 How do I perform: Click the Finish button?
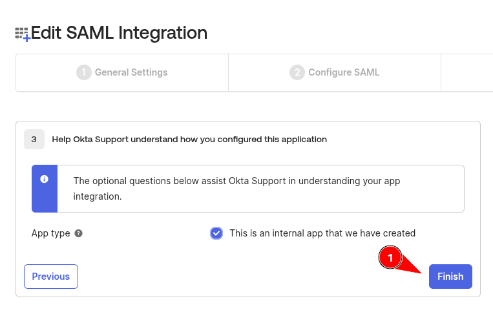450,277
